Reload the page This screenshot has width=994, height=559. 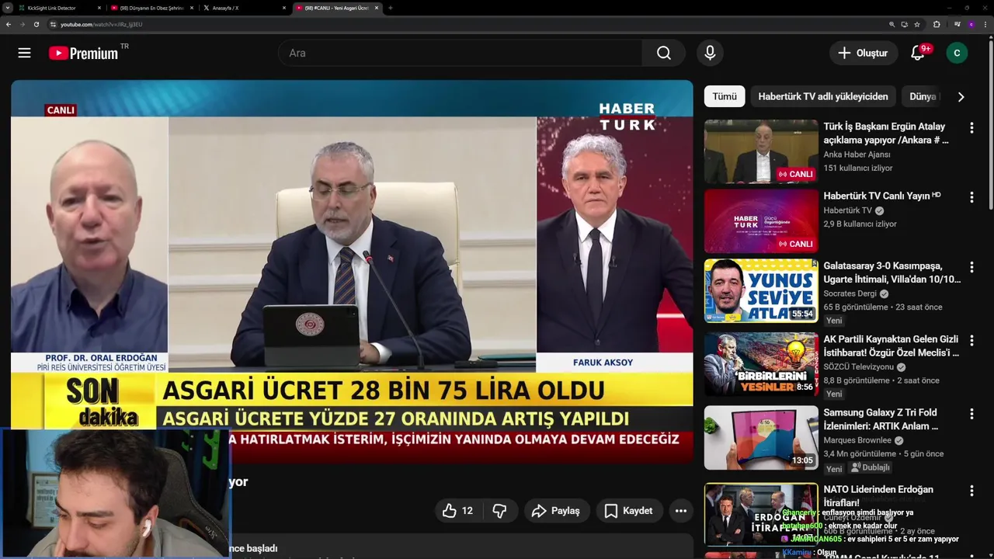(36, 24)
